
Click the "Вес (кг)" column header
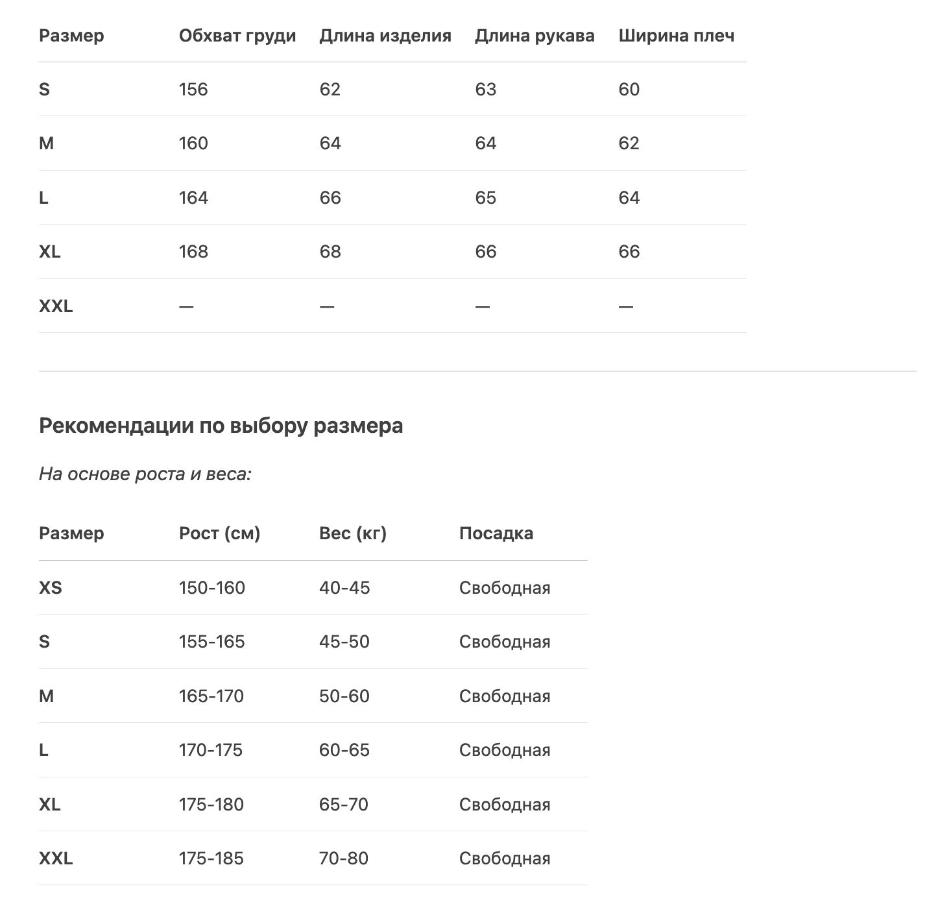(x=352, y=533)
